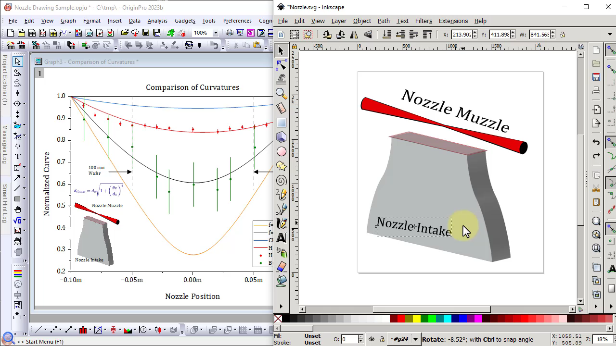This screenshot has width=616, height=346.
Task: Click no-color X swatch in palette
Action: [278, 319]
